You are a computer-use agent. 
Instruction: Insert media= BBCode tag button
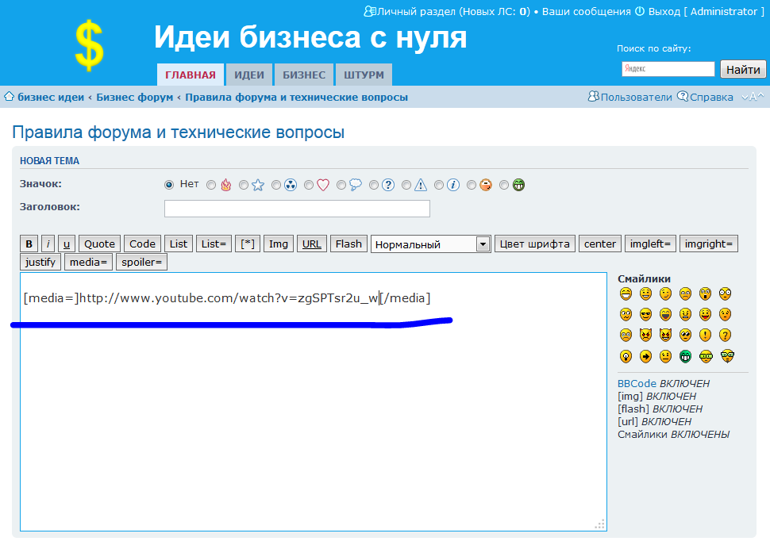[x=88, y=262]
